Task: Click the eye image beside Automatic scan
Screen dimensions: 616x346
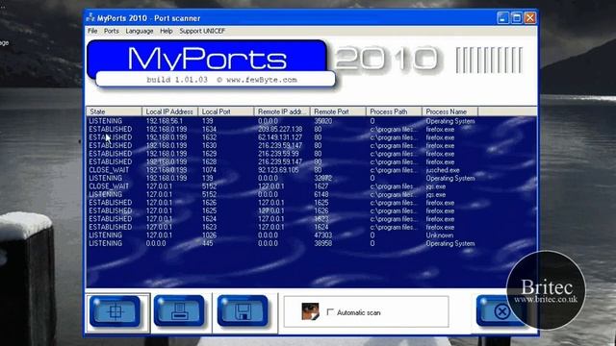Action: point(310,311)
